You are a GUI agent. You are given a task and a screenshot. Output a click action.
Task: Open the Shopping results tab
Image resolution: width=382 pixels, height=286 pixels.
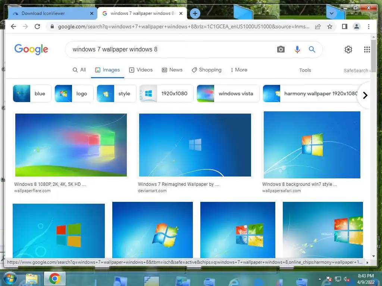207,70
